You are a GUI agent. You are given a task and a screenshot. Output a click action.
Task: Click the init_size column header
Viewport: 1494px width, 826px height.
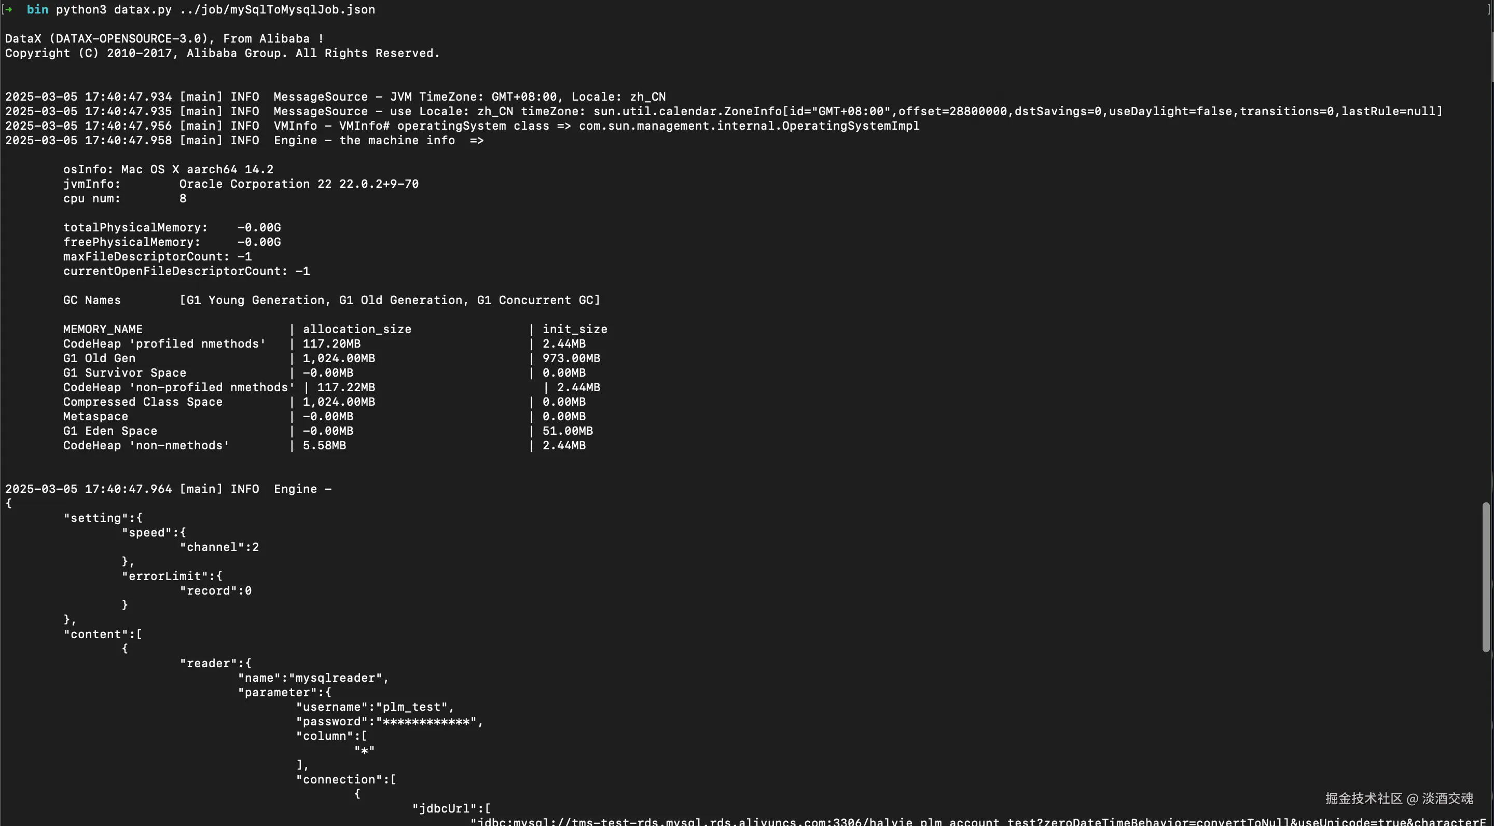point(574,329)
